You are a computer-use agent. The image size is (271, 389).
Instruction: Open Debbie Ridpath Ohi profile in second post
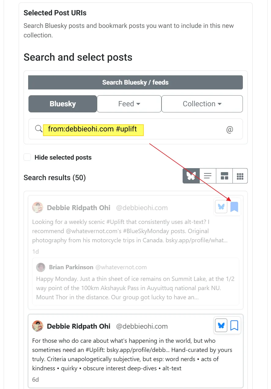pyautogui.click(x=78, y=326)
